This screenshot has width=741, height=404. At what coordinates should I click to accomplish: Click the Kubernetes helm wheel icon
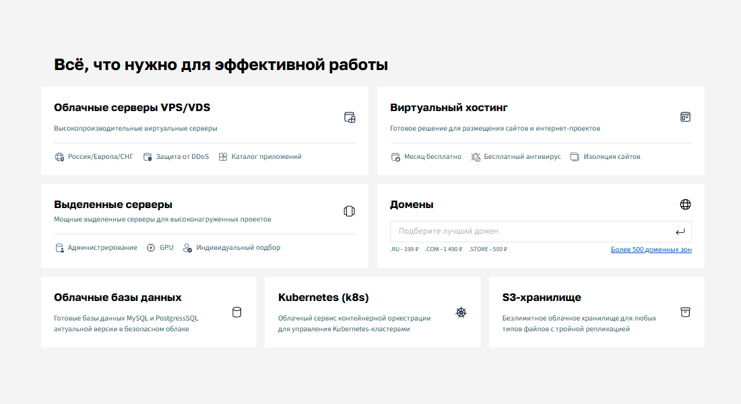click(x=461, y=312)
